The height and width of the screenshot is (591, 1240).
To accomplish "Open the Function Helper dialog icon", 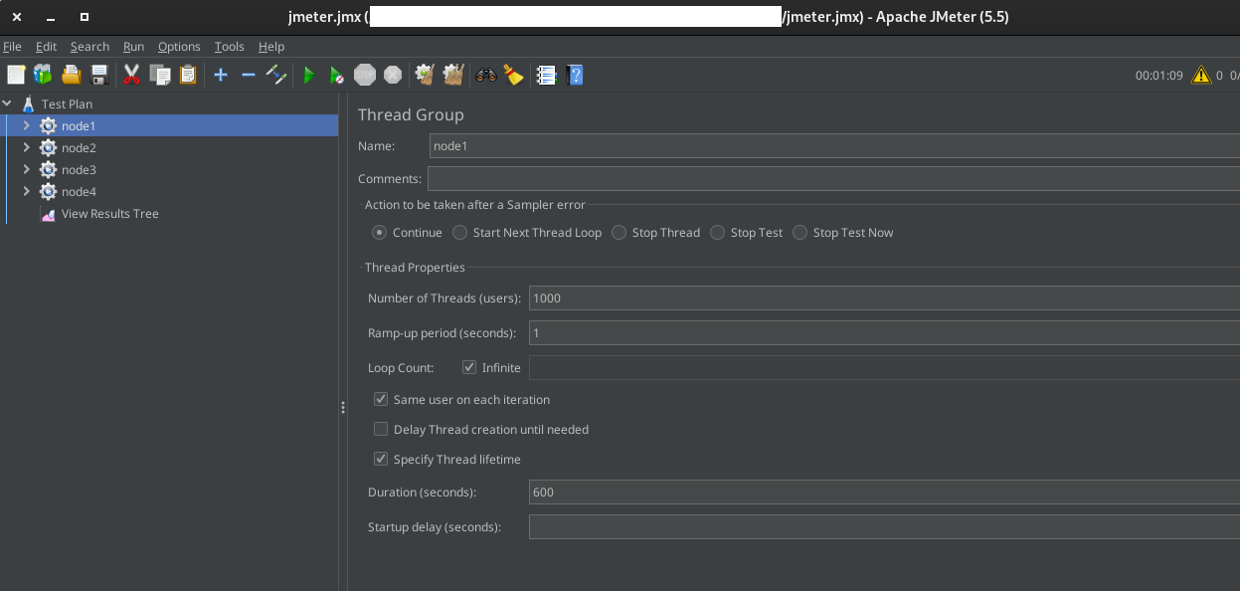I will (546, 75).
